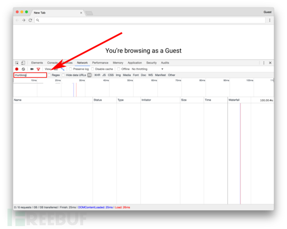Clear the network log

23,69
